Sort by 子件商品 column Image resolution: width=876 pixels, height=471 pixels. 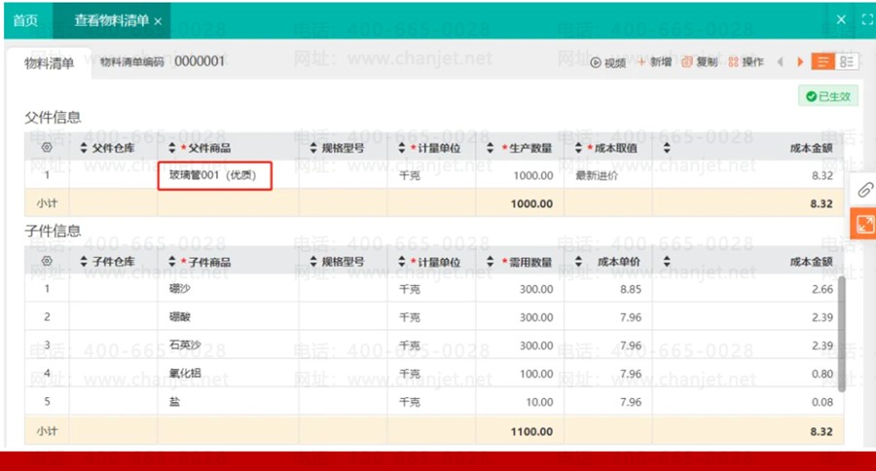(x=172, y=262)
